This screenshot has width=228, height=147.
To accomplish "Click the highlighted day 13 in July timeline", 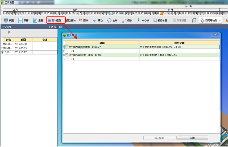I will (x=161, y=13).
